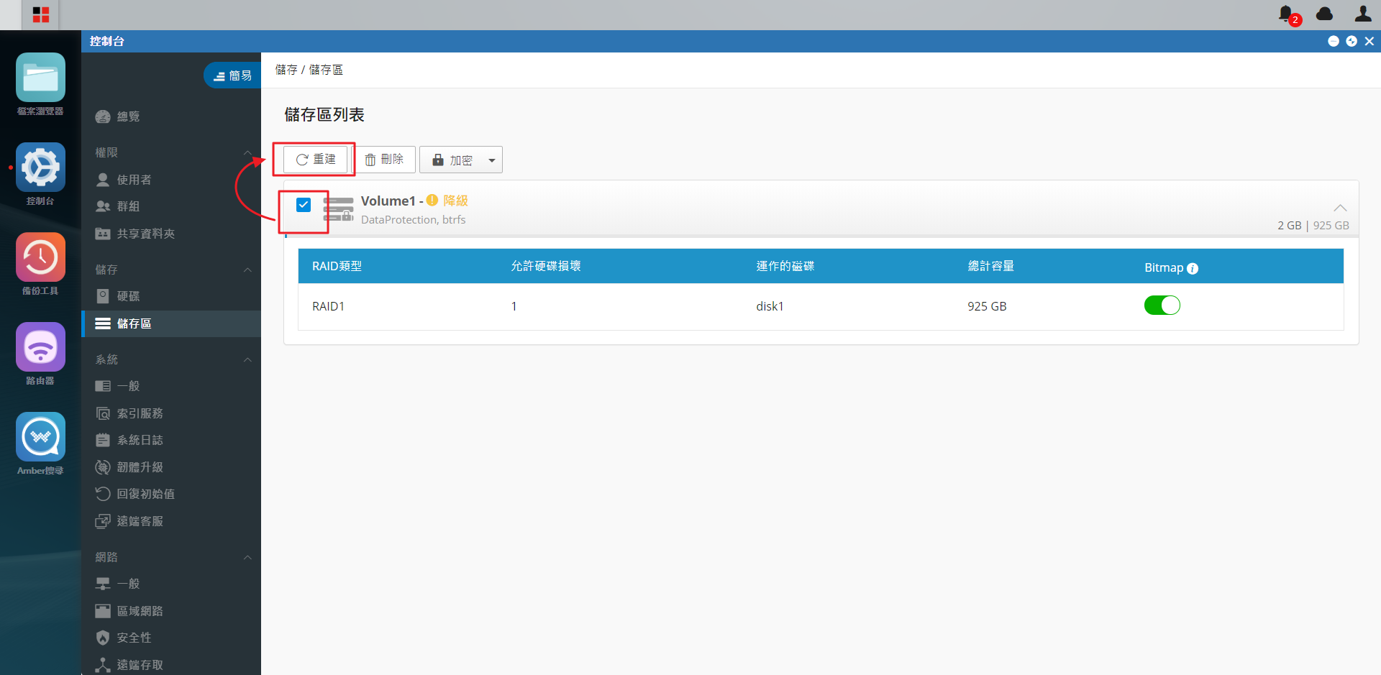
Task: Click the 允許硬碟損壞 column header
Action: 546,266
